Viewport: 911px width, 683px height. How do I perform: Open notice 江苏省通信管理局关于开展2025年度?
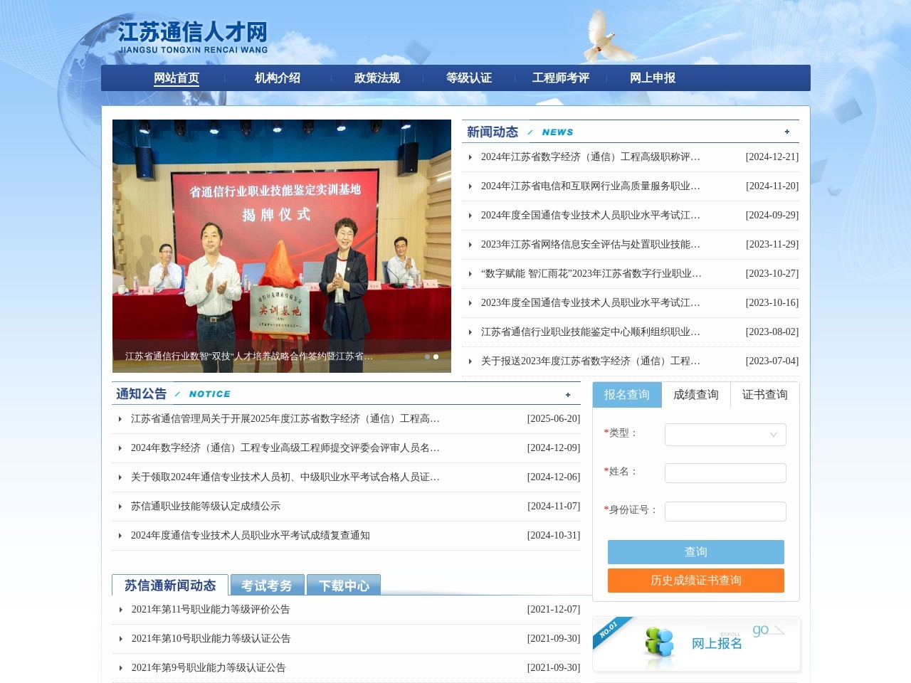(285, 419)
